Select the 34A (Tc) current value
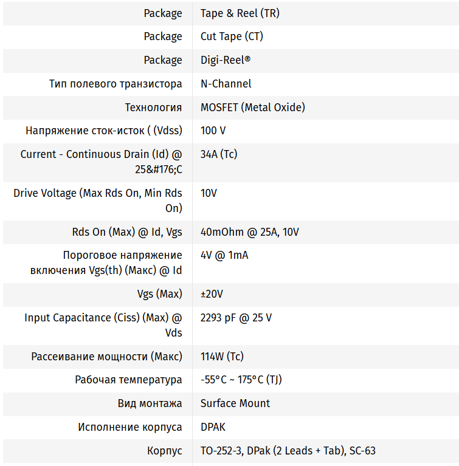 [x=219, y=154]
